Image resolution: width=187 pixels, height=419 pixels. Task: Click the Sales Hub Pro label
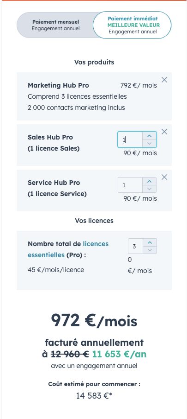coord(50,137)
